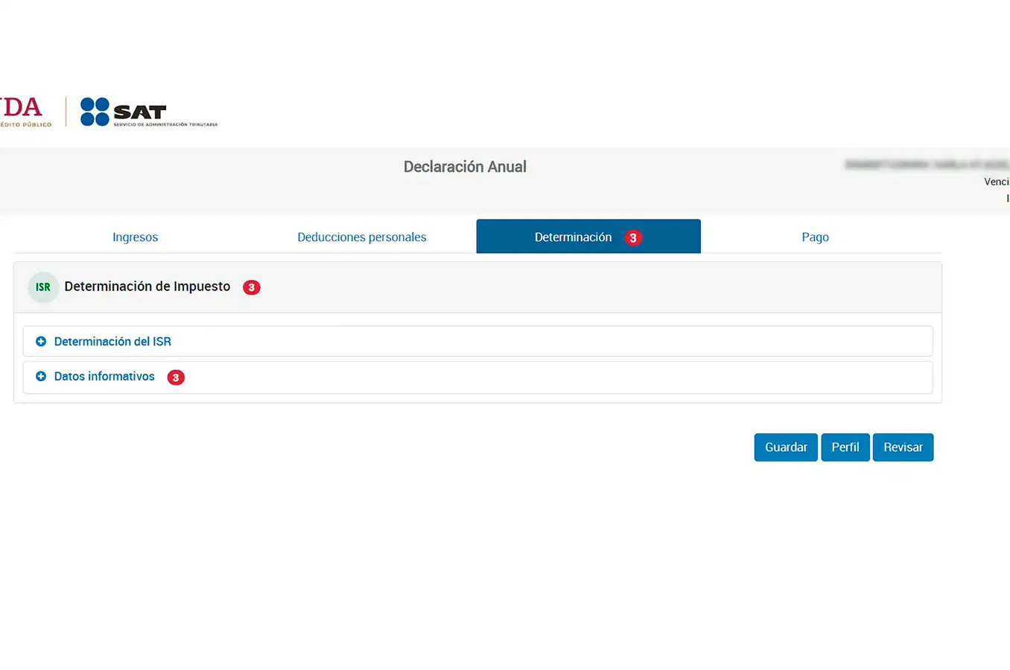Go to the Pago tab
This screenshot has height=670, width=1010.
pos(815,237)
